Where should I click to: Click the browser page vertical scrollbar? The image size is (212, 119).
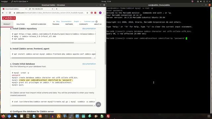click(105, 53)
